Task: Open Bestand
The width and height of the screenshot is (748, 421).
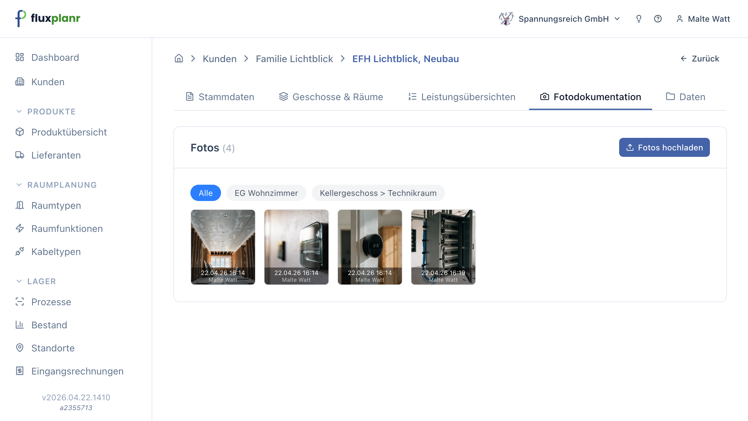Action: [x=41, y=325]
